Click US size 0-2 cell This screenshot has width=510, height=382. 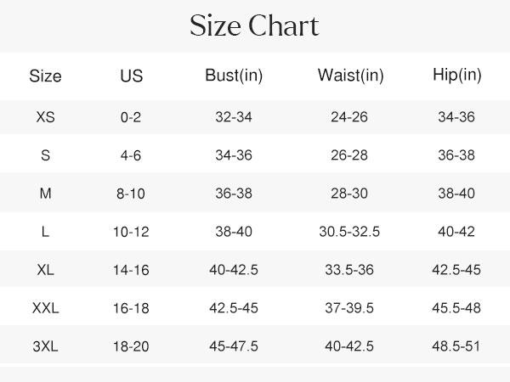click(131, 117)
